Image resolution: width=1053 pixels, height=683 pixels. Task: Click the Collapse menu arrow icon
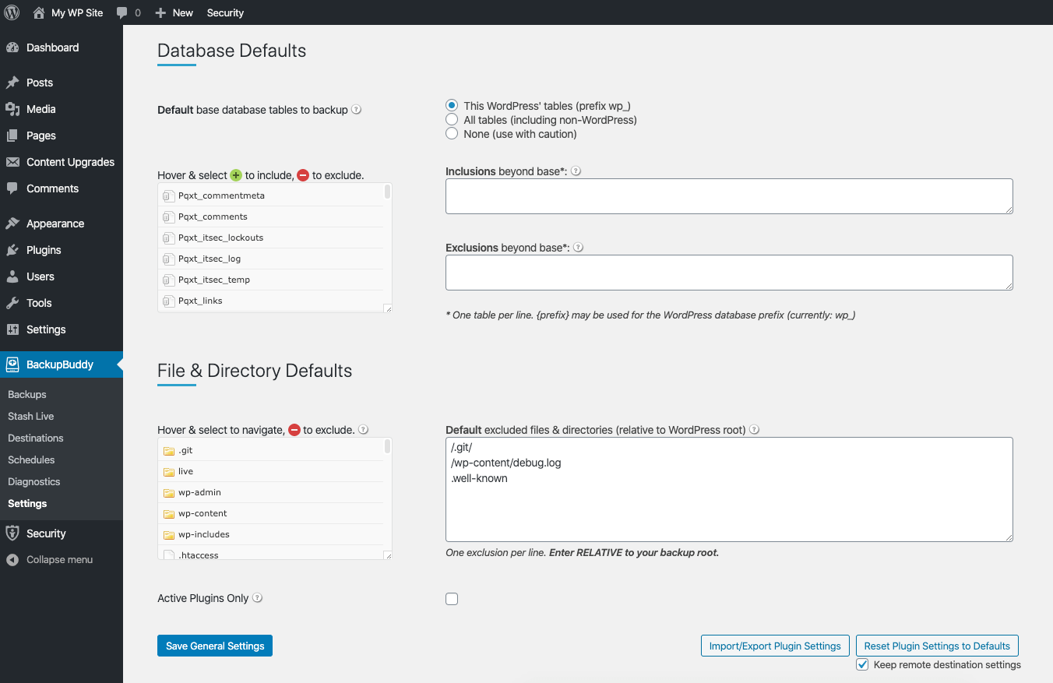pos(12,560)
